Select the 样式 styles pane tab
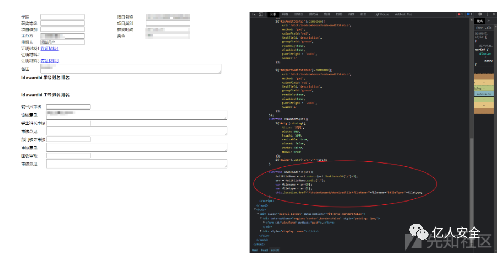The height and width of the screenshot is (255, 497). pyautogui.click(x=479, y=21)
